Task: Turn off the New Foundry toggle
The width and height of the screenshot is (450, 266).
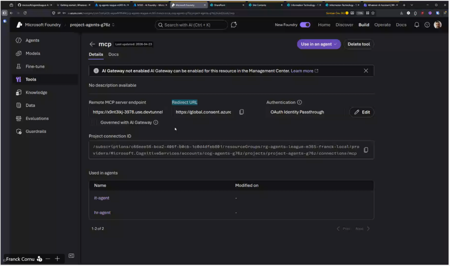Action: point(305,25)
